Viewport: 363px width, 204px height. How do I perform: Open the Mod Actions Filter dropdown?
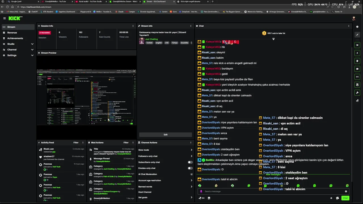click(x=126, y=143)
